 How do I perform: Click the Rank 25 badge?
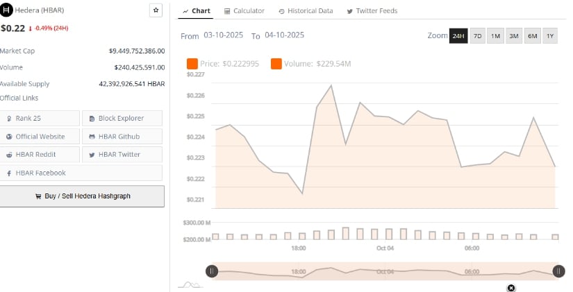tap(40, 119)
